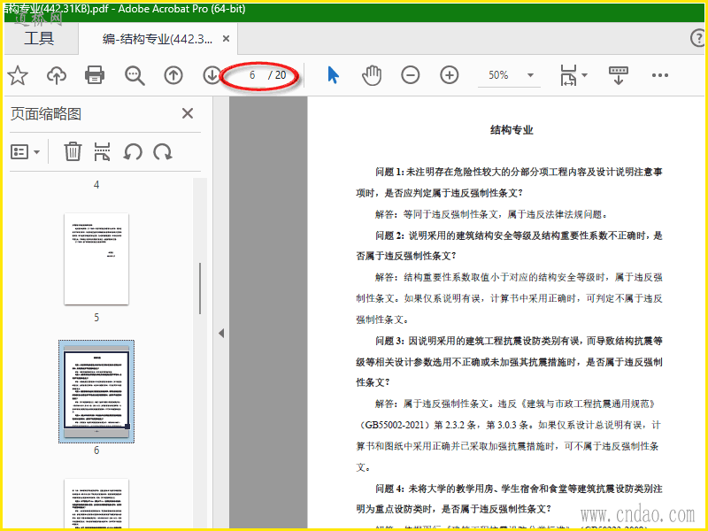The height and width of the screenshot is (531, 708).
Task: Print the document using printer icon
Action: point(95,75)
